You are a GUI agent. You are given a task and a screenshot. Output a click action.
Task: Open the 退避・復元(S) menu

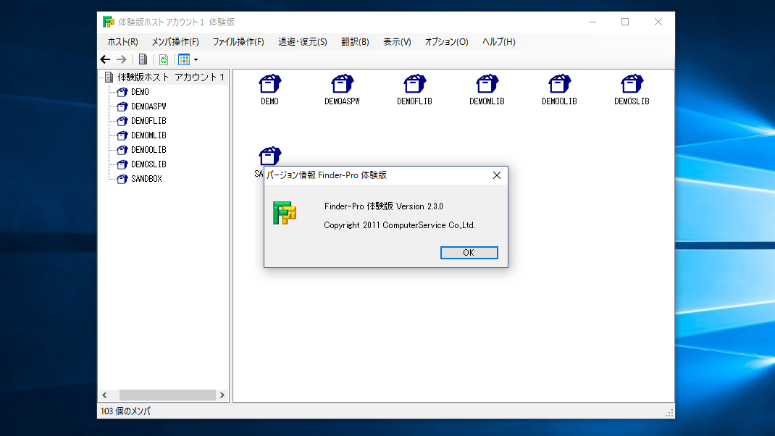coord(303,42)
